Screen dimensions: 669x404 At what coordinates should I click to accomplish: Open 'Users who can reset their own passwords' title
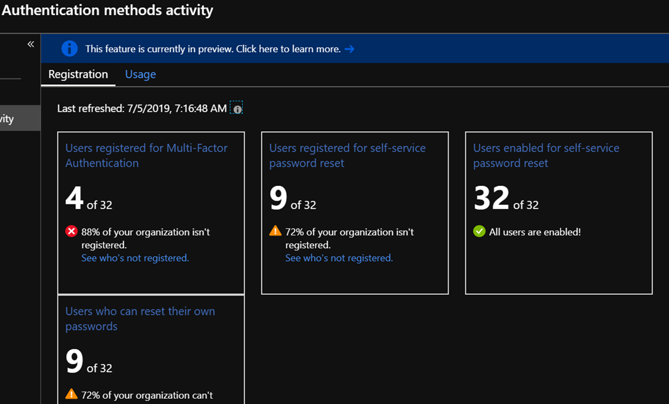pos(140,319)
